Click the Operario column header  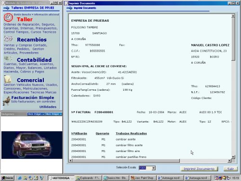pyautogui.click(x=102, y=134)
